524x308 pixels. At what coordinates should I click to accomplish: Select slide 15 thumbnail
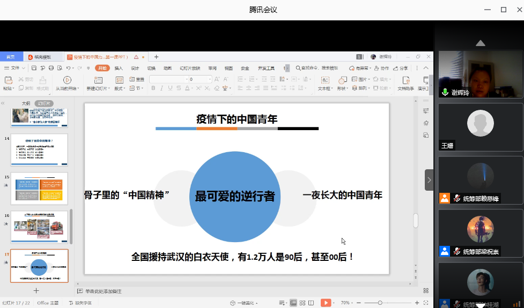click(x=39, y=188)
